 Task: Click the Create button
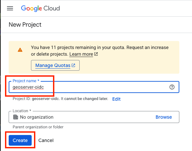tap(20, 140)
